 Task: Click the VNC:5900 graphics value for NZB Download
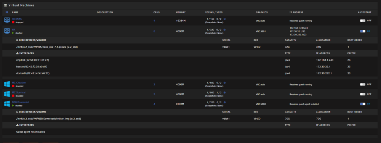coord(261,104)
